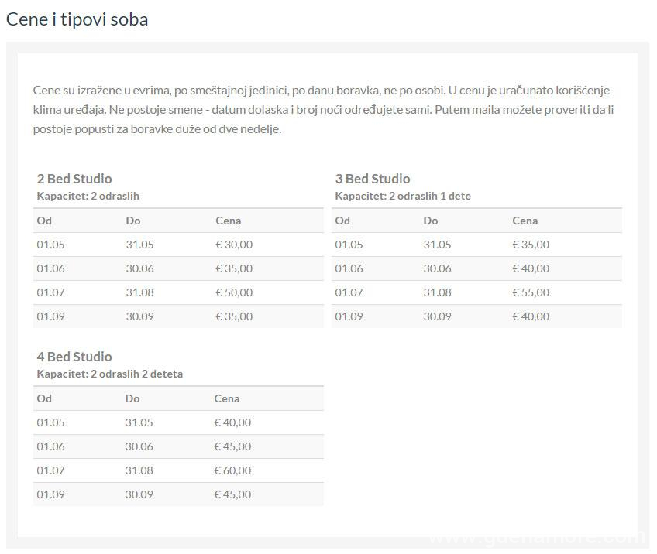Click the € 60,00 price in 4 Bed Studio
Screen dimensions: 657x554
[x=232, y=470]
